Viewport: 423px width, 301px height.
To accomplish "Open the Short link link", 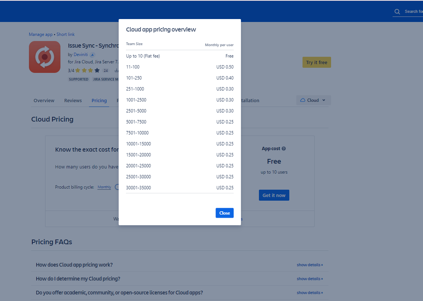I will pos(66,35).
